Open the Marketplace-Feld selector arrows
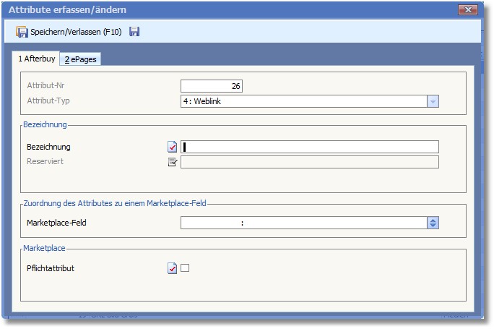Image resolution: width=494 pixels, height=329 pixels. [433, 223]
